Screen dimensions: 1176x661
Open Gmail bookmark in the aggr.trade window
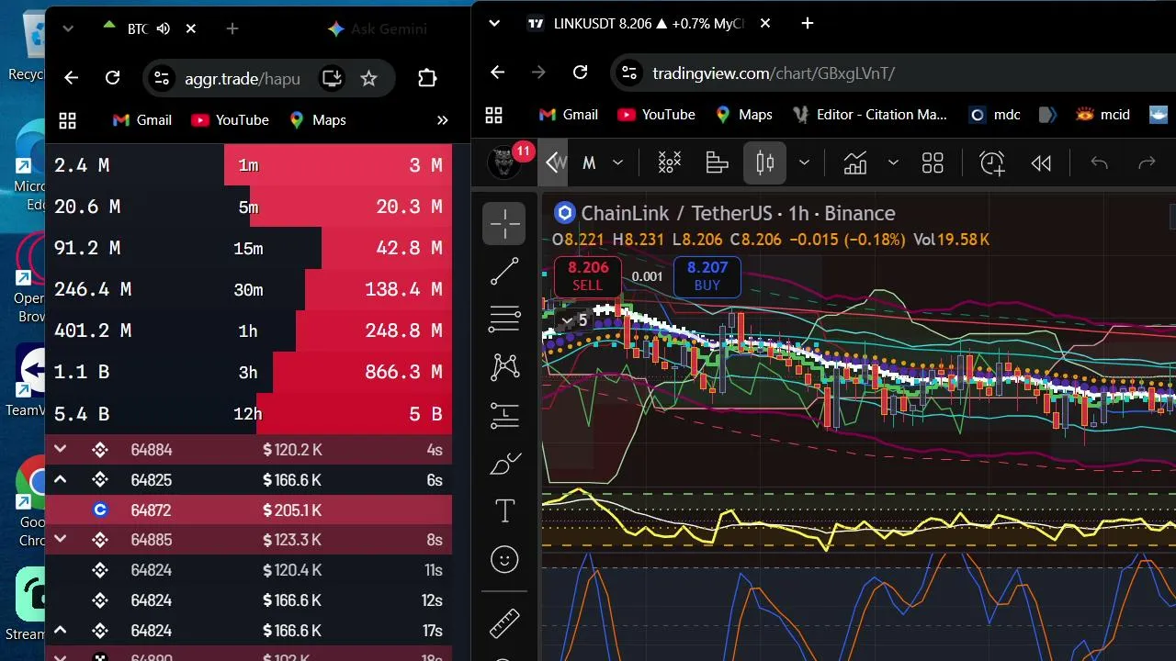141,120
